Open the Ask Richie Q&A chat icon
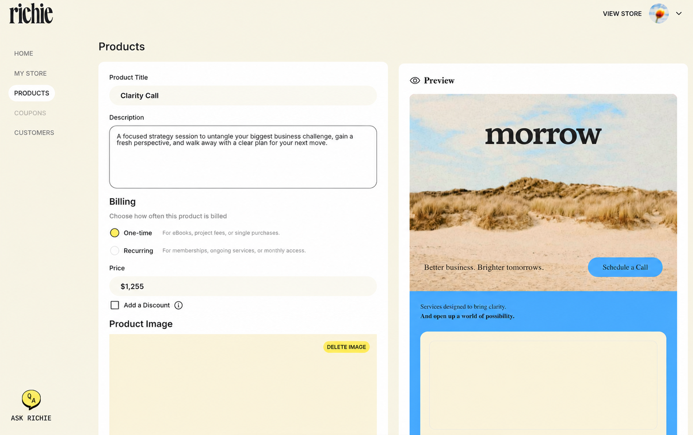 pos(31,400)
